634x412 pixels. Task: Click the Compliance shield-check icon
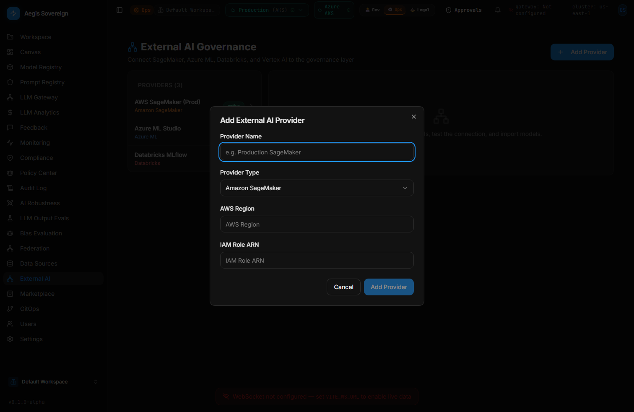[10, 158]
